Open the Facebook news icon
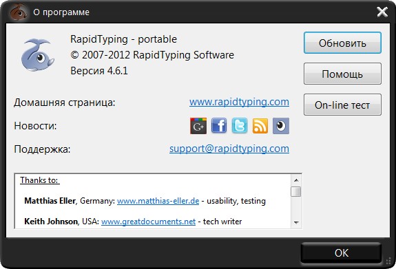The width and height of the screenshot is (396, 269). pos(219,126)
